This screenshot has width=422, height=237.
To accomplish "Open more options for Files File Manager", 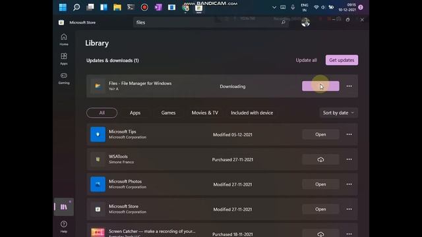I will tap(349, 86).
